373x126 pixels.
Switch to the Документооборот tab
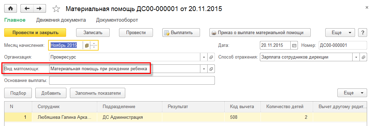pos(117,20)
